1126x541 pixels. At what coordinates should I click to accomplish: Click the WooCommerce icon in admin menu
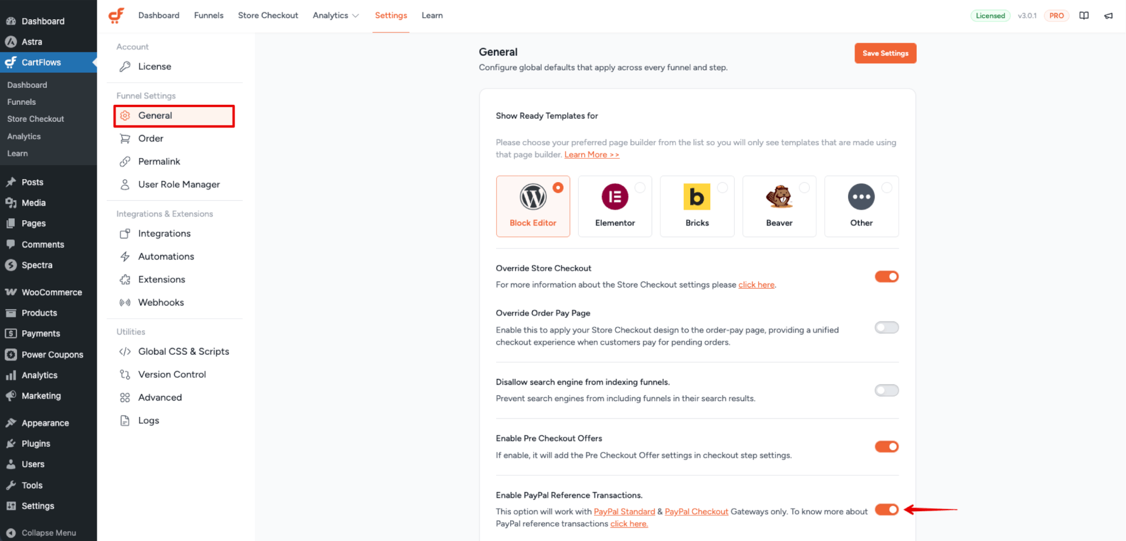click(x=11, y=292)
